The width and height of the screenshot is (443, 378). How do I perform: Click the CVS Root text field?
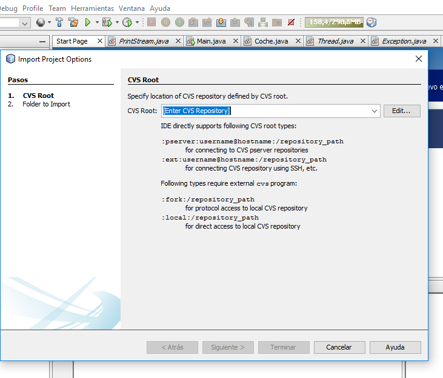tap(267, 111)
